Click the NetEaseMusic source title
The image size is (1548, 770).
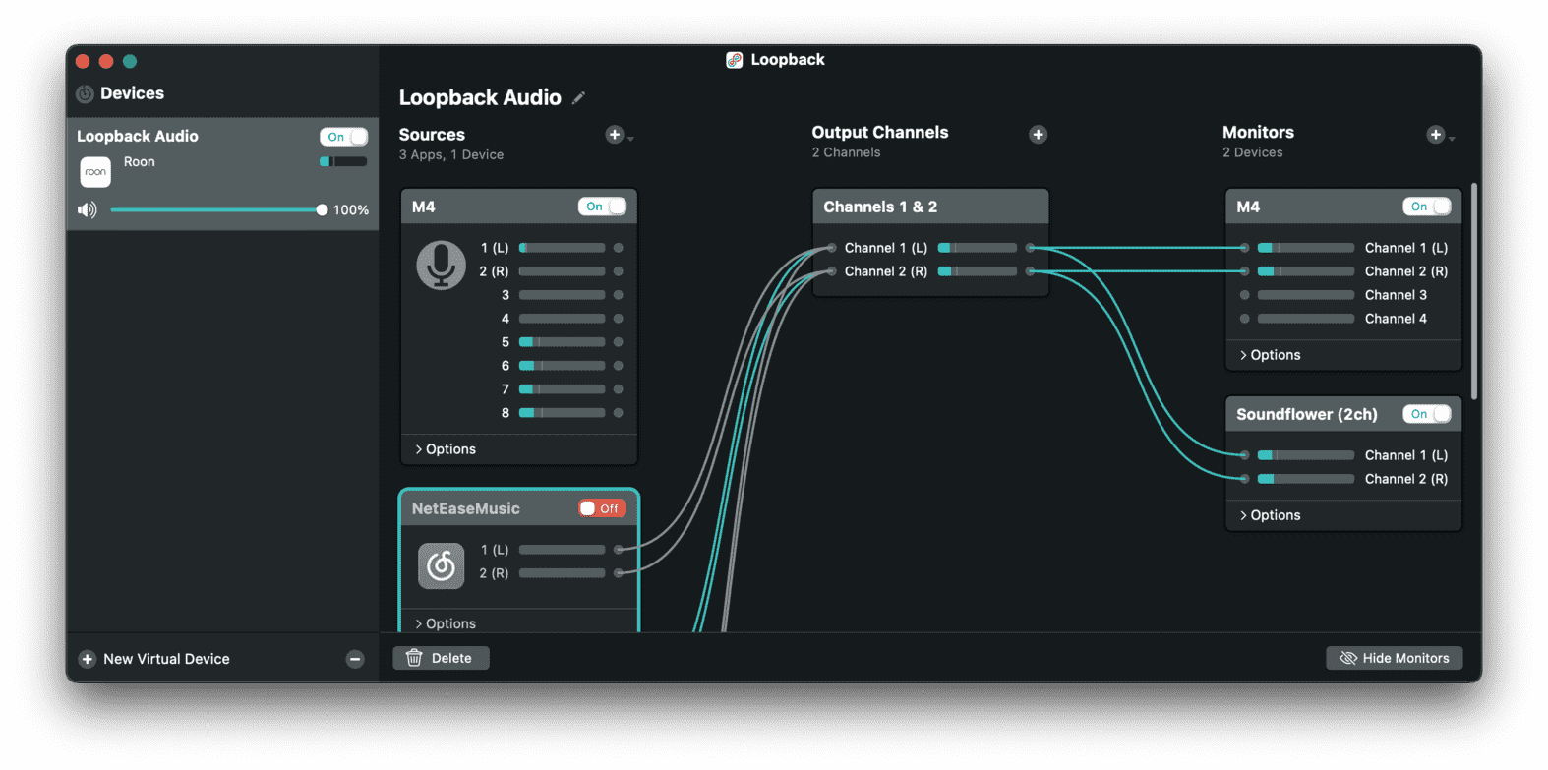(465, 508)
